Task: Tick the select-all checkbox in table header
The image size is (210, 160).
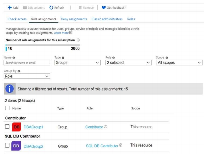Action: (7, 108)
